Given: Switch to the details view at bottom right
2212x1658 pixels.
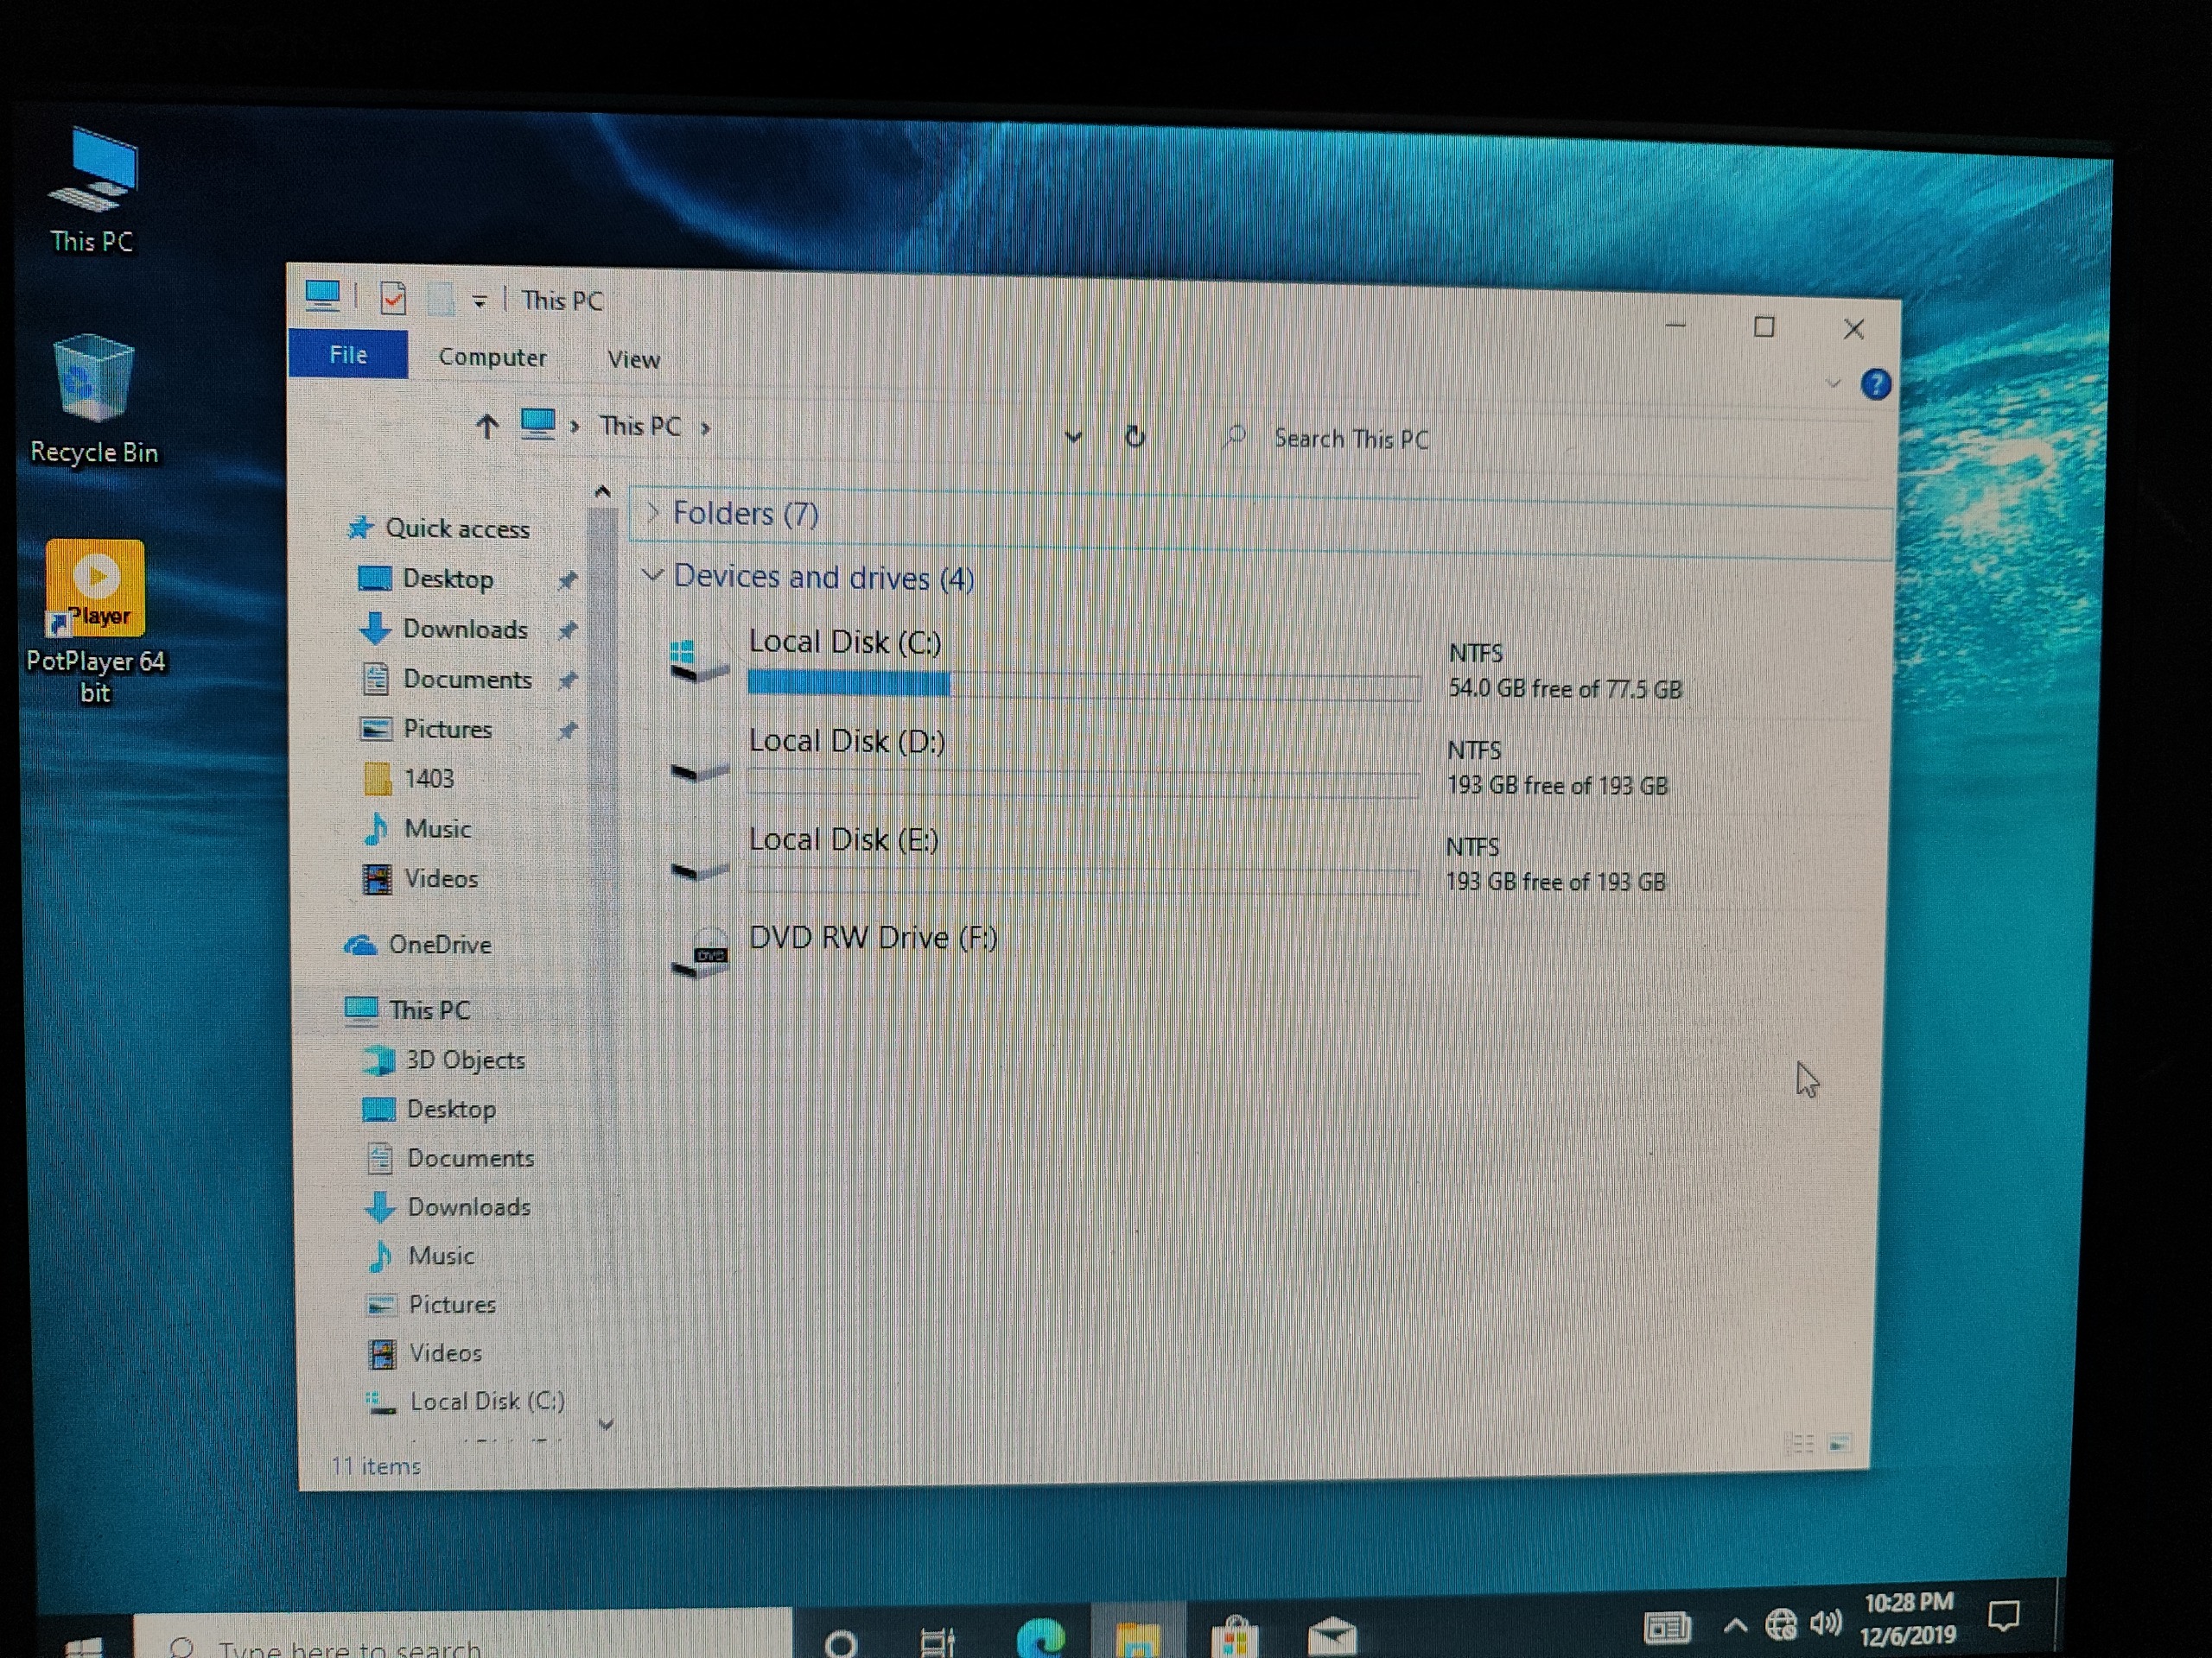Looking at the screenshot, I should point(1800,1443).
